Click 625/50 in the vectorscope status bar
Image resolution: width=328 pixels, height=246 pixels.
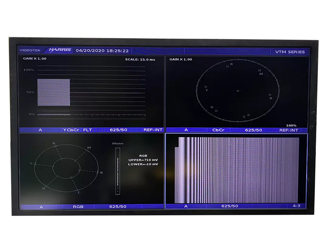point(253,130)
